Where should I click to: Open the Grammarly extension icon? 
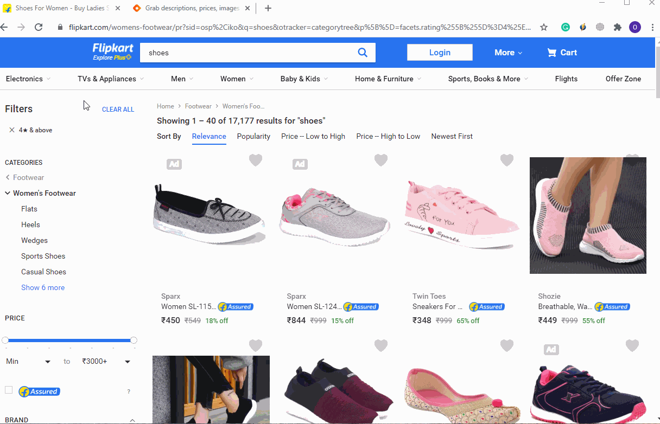click(565, 27)
